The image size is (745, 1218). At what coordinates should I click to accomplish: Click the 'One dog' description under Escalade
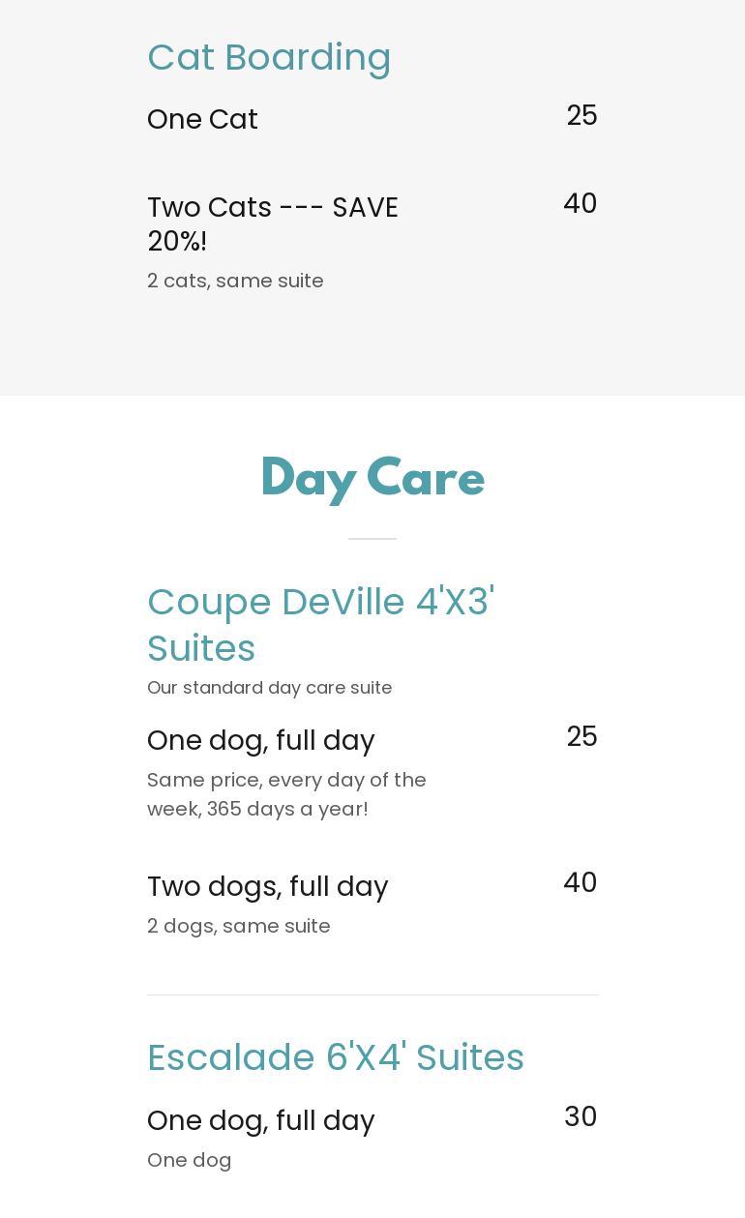click(189, 1160)
